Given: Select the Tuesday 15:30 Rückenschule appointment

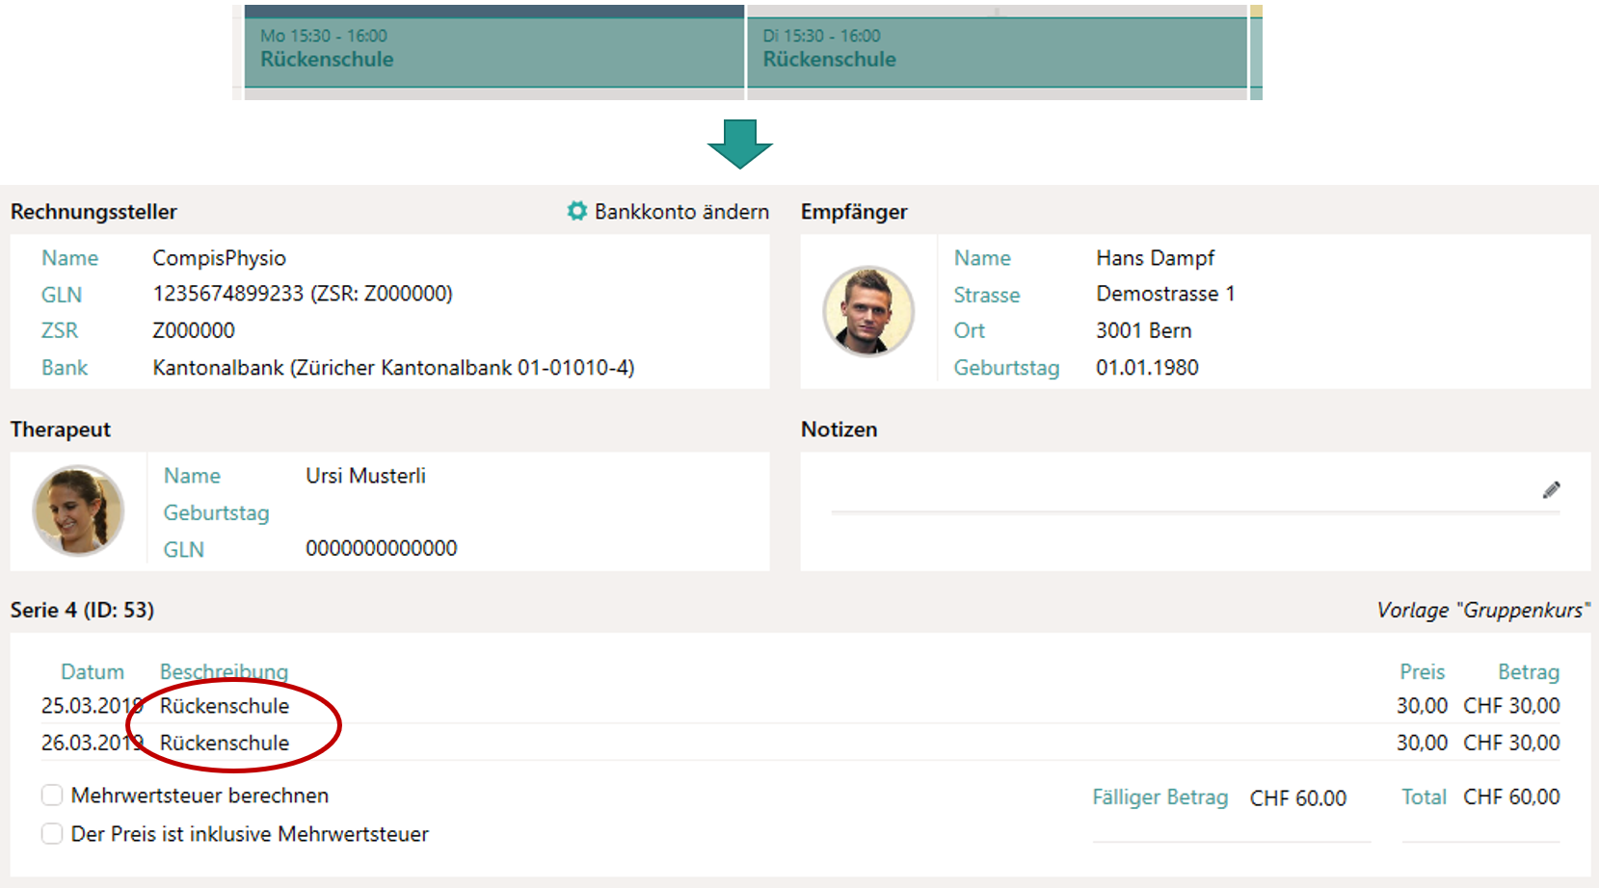Looking at the screenshot, I should coord(997,52).
